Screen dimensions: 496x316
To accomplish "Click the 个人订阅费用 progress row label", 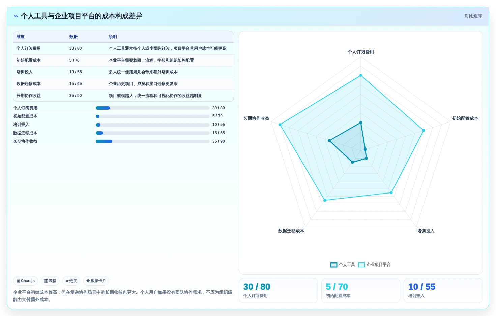I will (25, 108).
